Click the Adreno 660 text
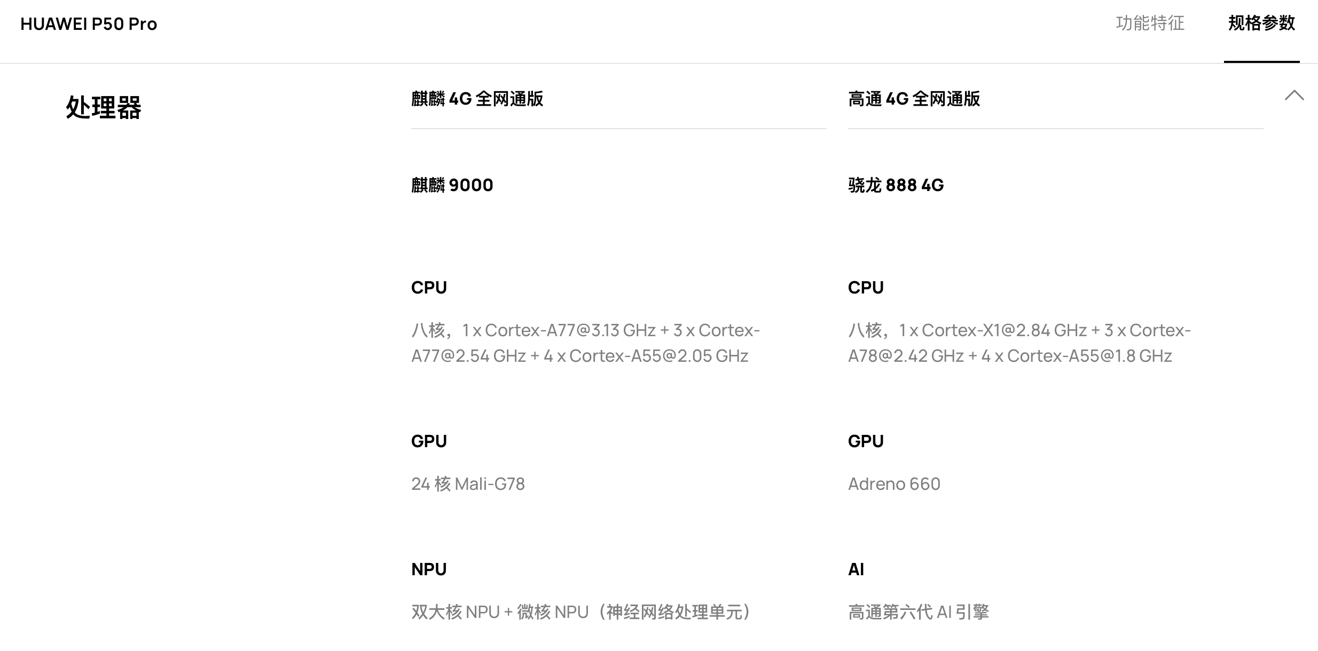 coord(894,484)
